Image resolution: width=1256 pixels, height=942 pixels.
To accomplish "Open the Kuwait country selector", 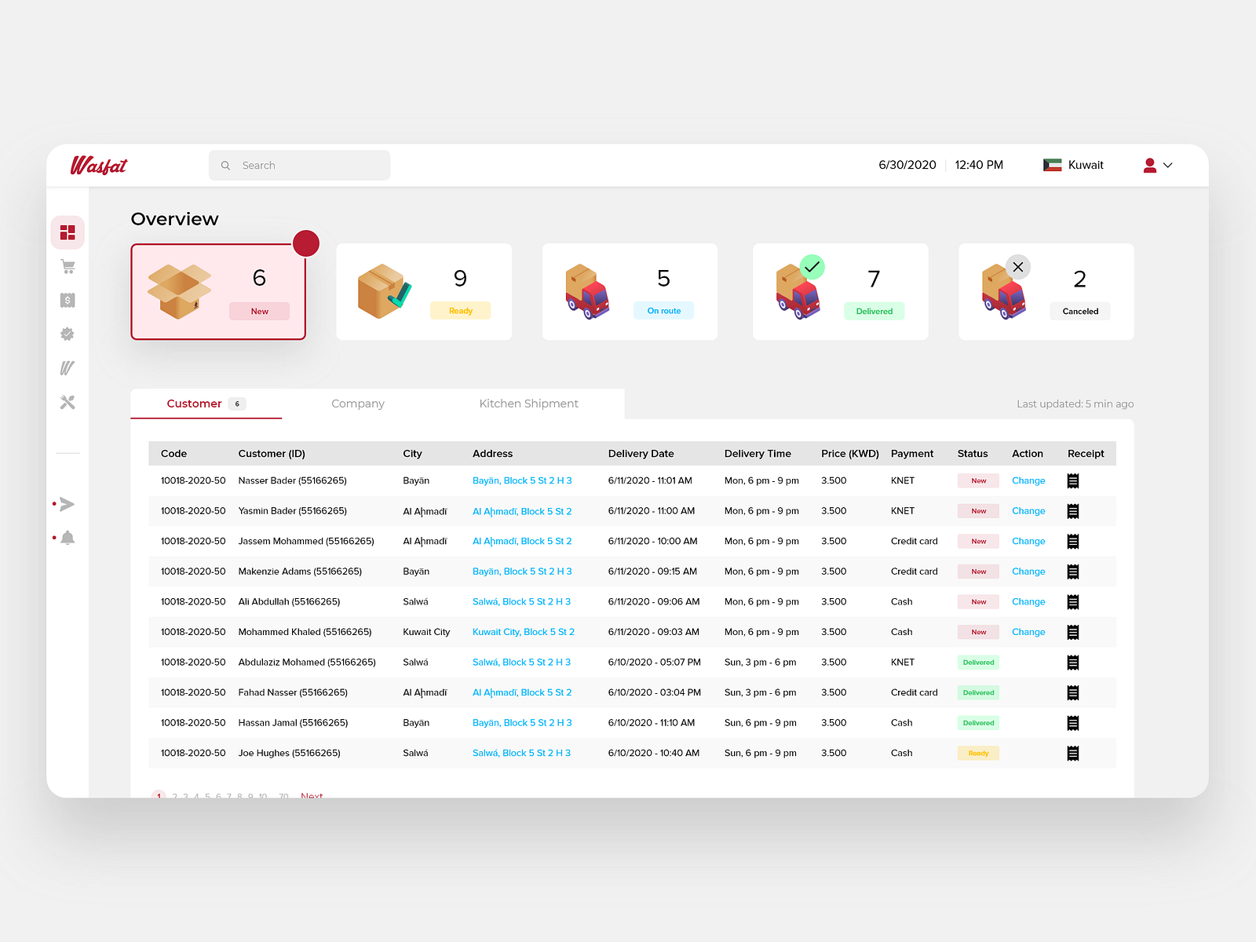I will pyautogui.click(x=1073, y=165).
